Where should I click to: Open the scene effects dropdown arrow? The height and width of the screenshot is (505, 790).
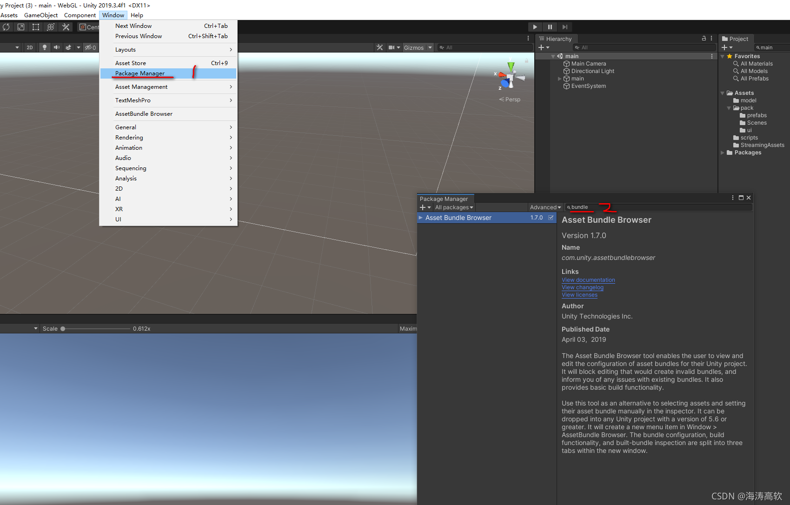[x=78, y=47]
